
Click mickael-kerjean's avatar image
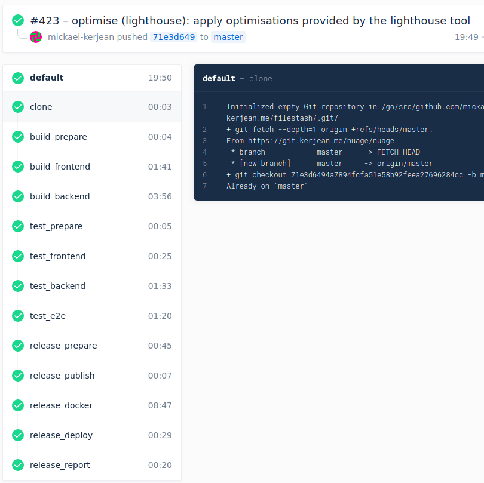(x=35, y=37)
